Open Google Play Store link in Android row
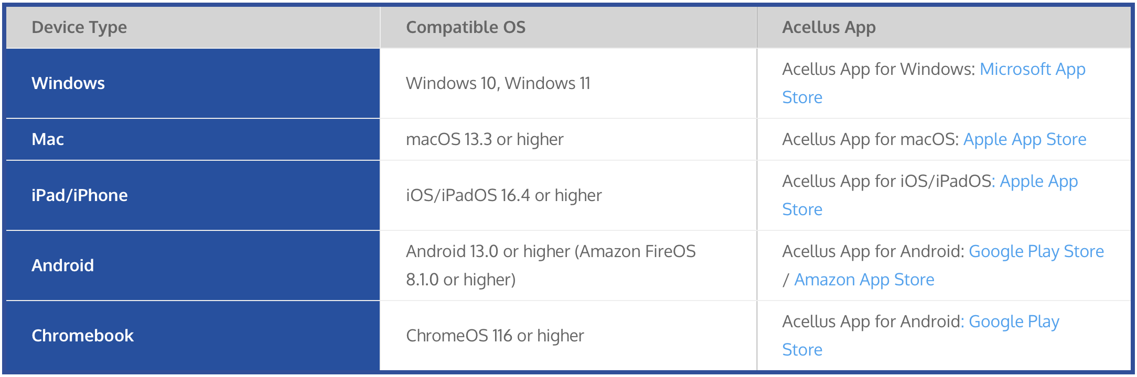This screenshot has height=377, width=1137. pyautogui.click(x=1036, y=252)
